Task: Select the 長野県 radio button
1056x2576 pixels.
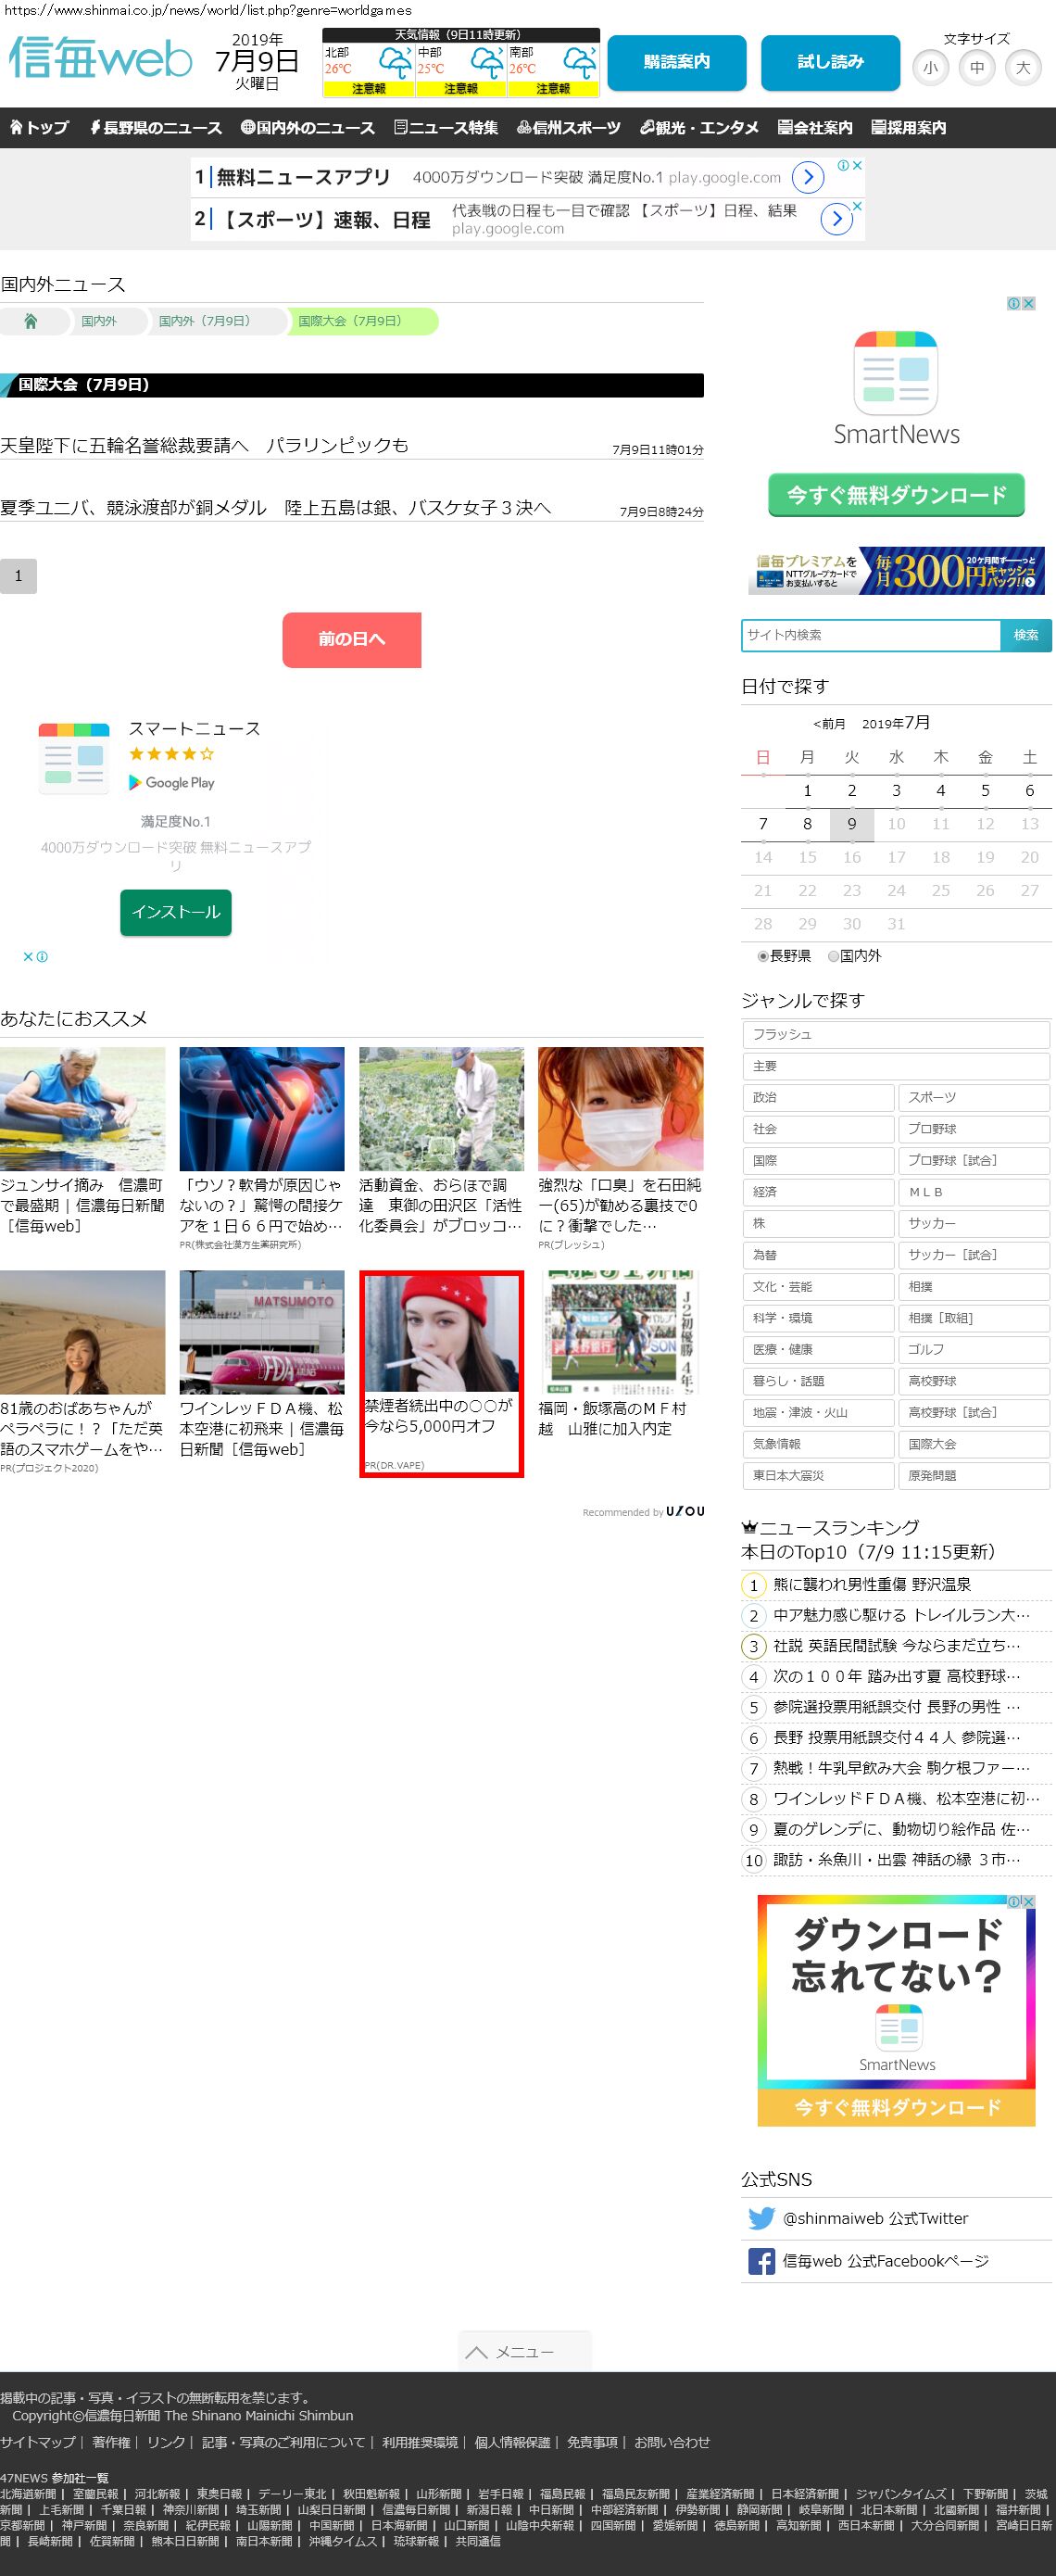Action: [x=763, y=956]
